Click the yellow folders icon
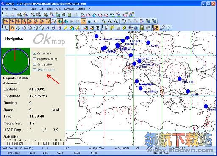The width and height of the screenshot is (217, 156). pos(112,28)
